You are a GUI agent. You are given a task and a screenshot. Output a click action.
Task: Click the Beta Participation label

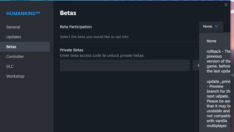click(76, 27)
